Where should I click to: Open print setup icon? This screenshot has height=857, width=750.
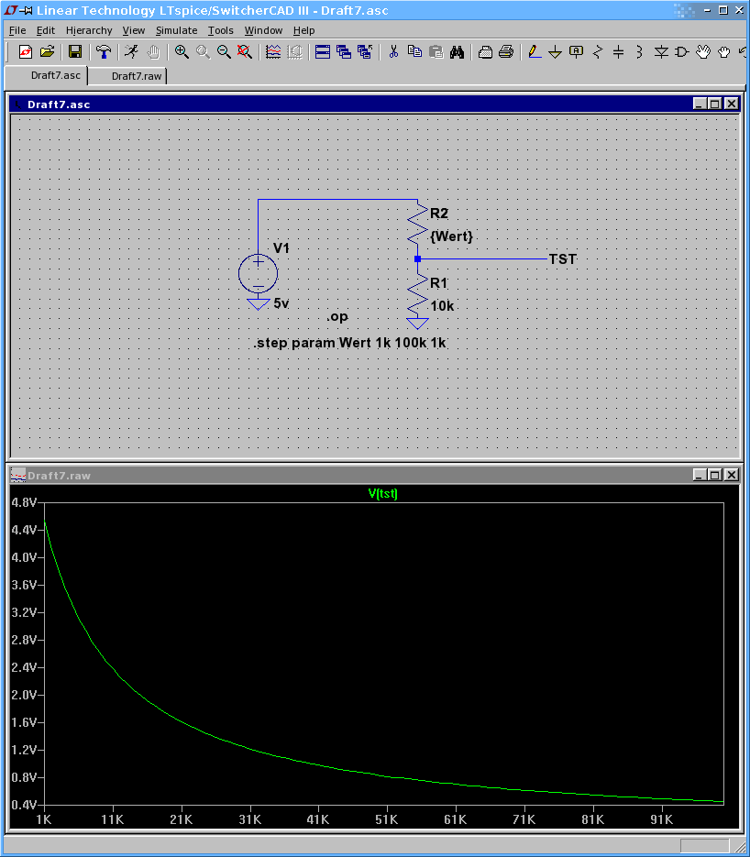pos(485,52)
